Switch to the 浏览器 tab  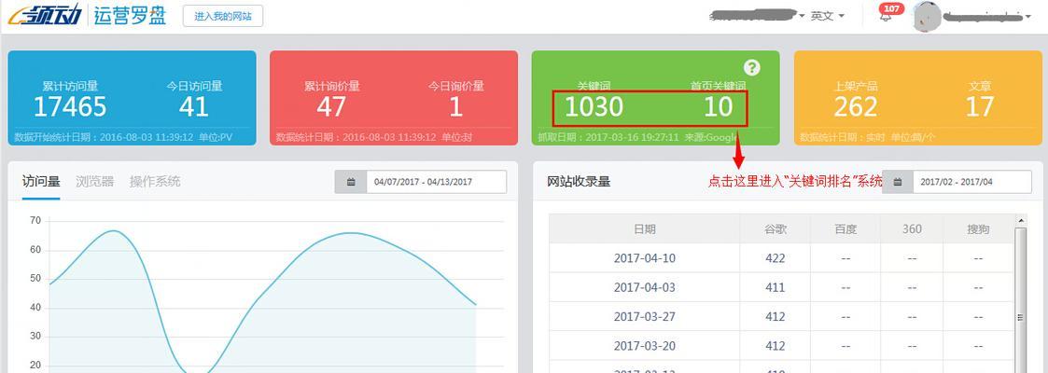tap(95, 182)
